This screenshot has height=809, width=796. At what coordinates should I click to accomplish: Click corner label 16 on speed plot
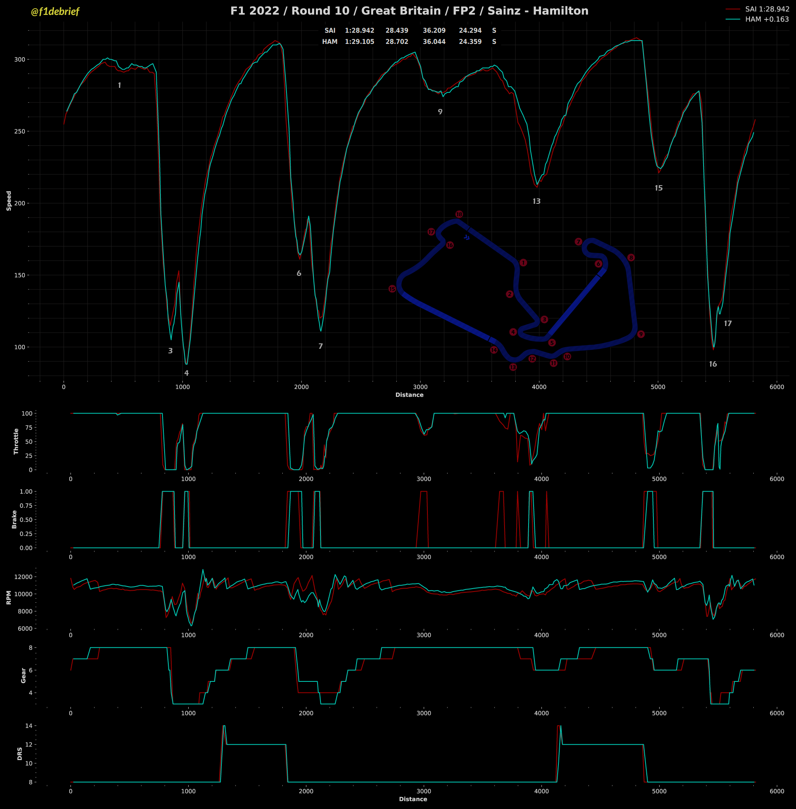(x=713, y=364)
